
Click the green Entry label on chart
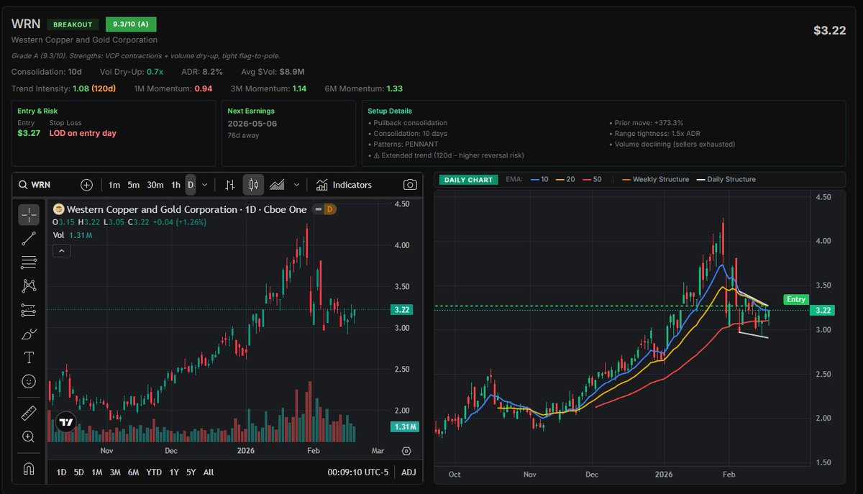click(x=796, y=299)
